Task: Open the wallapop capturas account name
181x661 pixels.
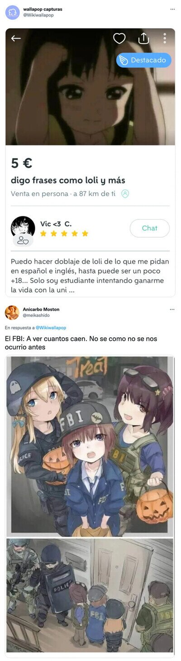Action: click(43, 9)
